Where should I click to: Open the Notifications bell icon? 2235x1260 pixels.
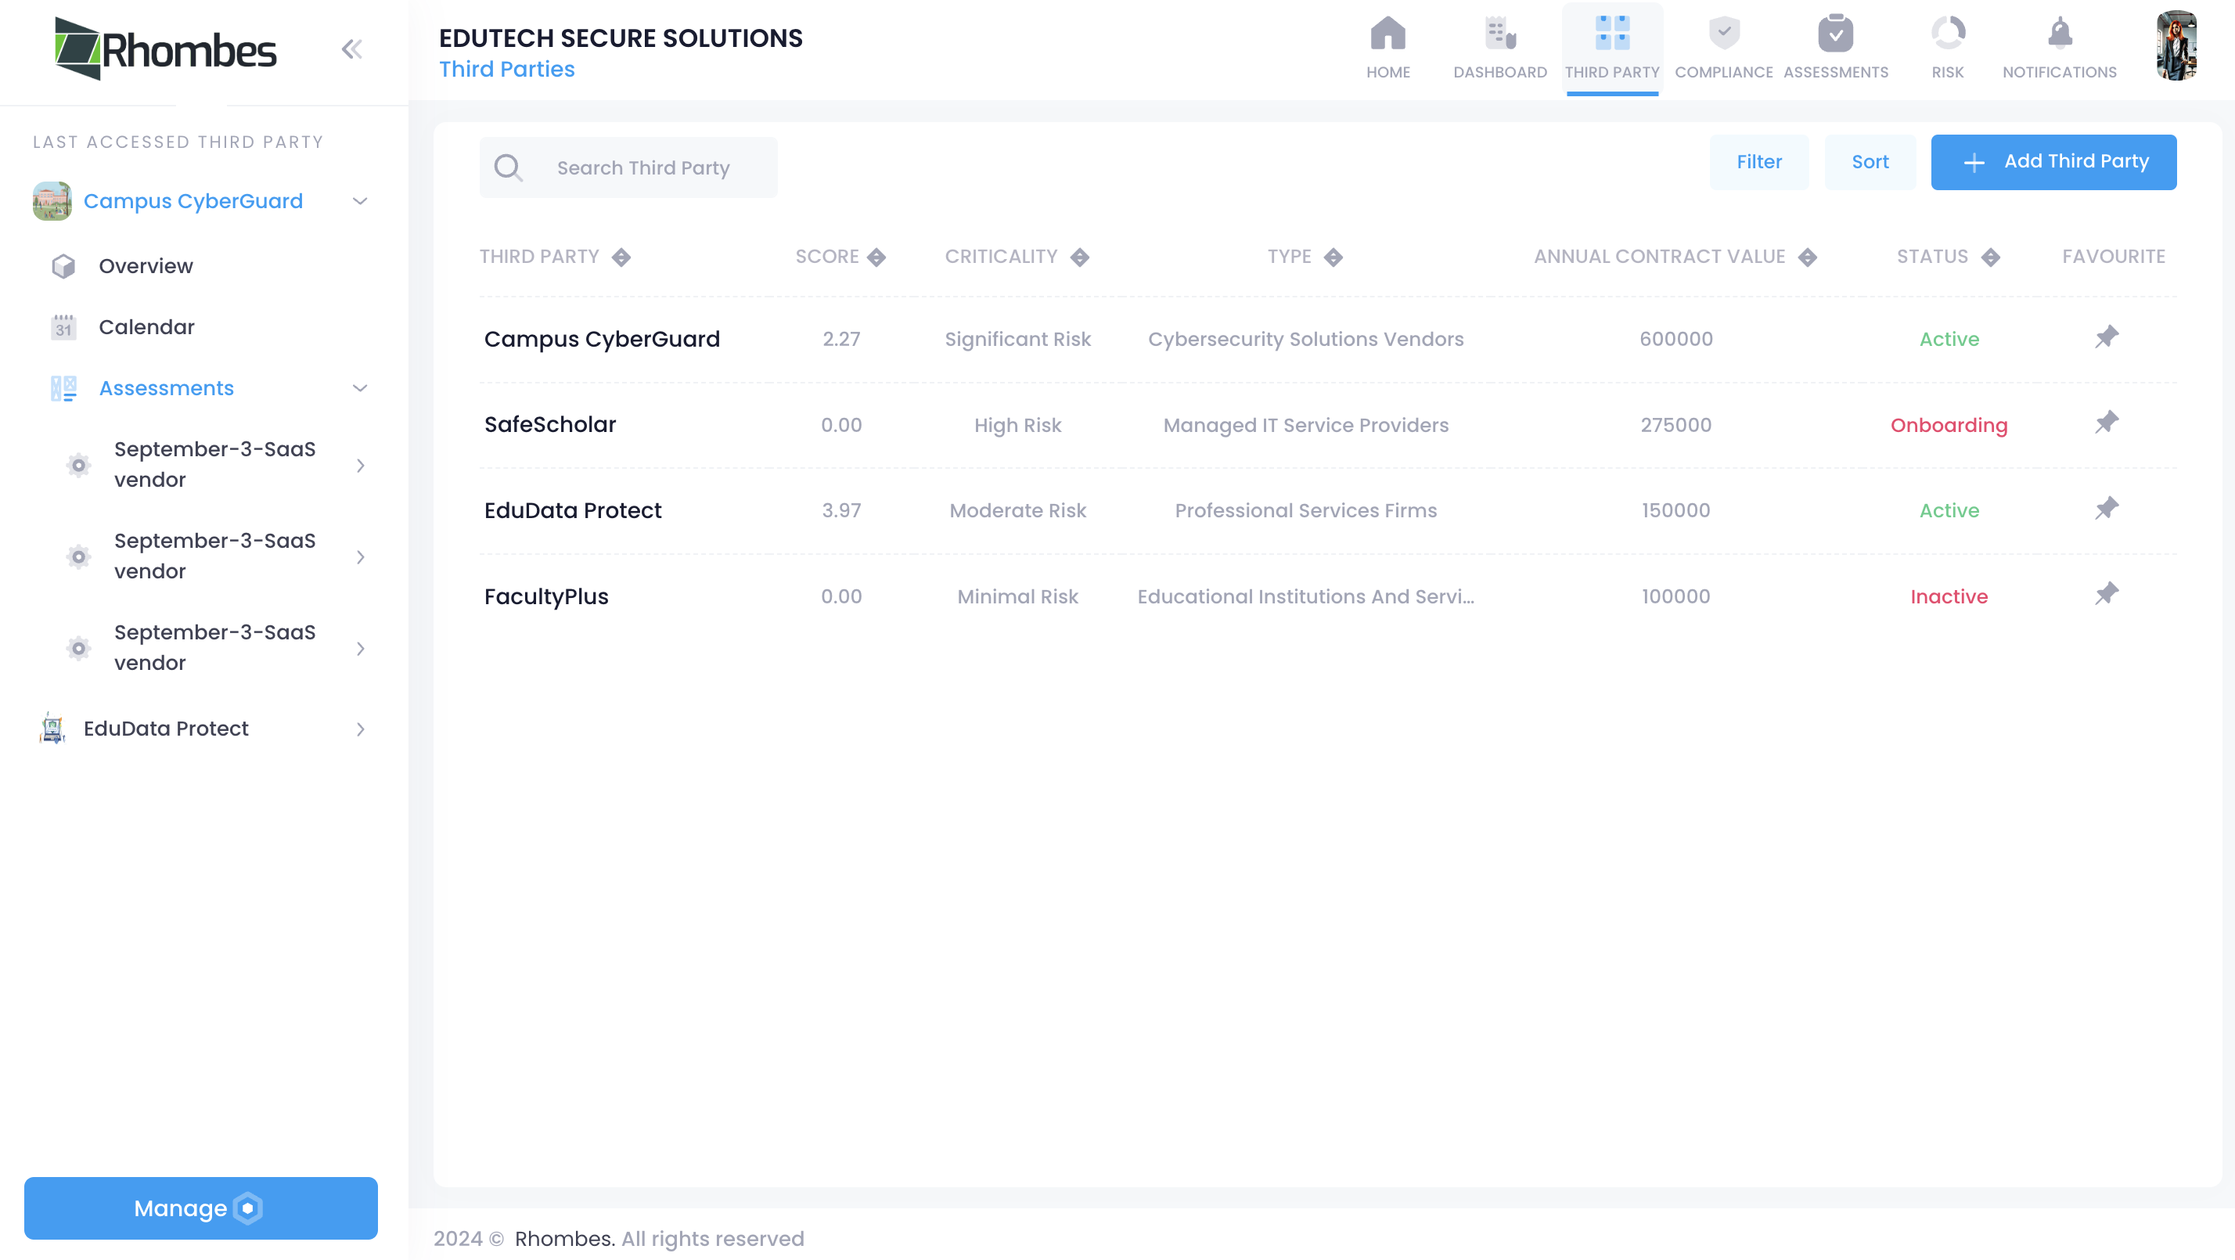click(2059, 34)
